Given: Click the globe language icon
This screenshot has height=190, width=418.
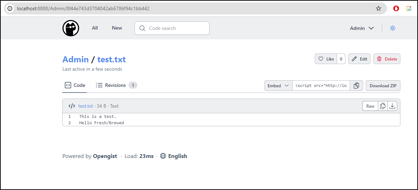Looking at the screenshot, I should click(x=163, y=156).
